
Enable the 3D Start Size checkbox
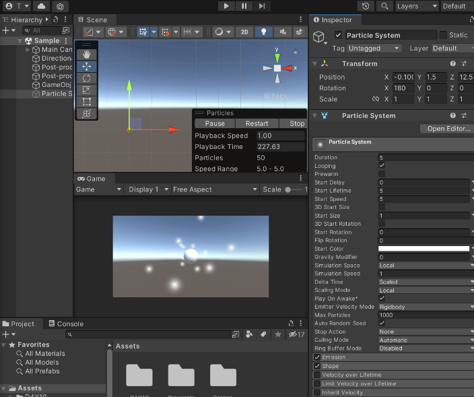point(382,207)
